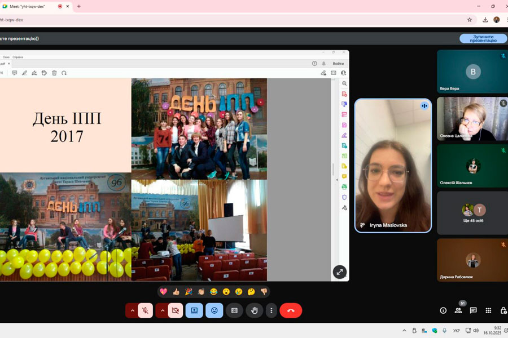Screen dimensions: 508x338
Task: Expand audio settings arrow next to microphone
Action: tap(132, 310)
